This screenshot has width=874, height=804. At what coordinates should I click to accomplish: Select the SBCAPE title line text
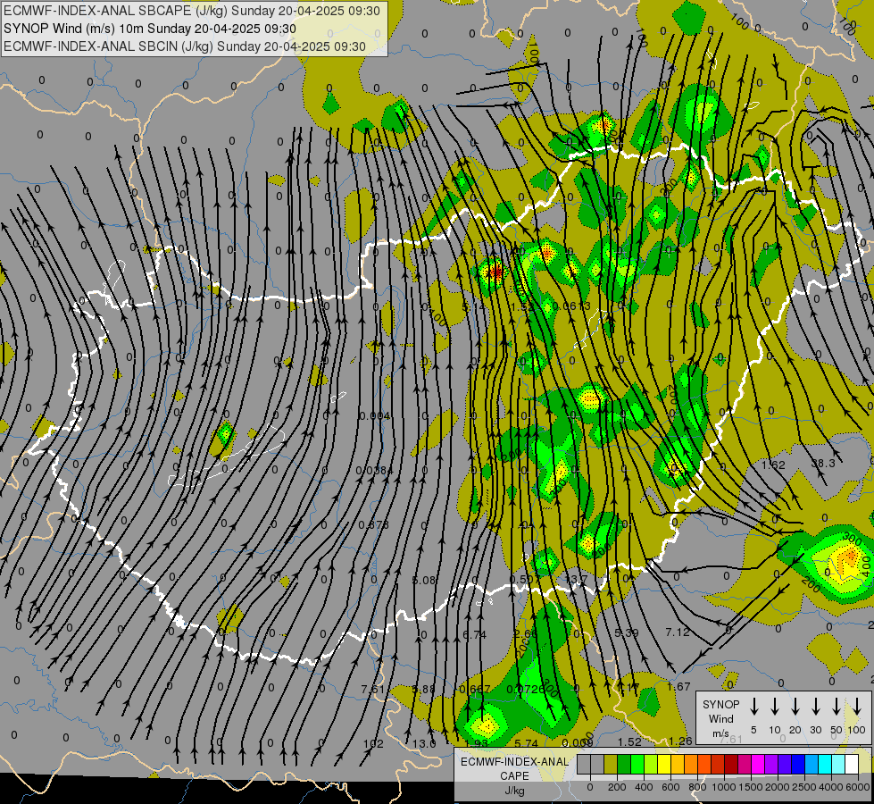point(192,11)
